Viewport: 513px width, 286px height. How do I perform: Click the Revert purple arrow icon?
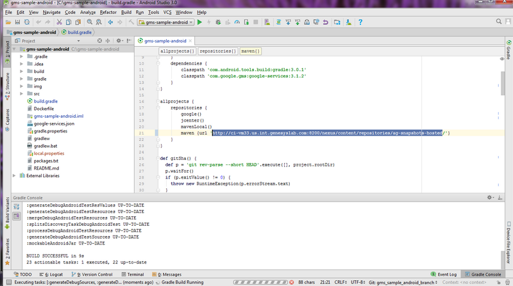pyautogui.click(x=326, y=22)
